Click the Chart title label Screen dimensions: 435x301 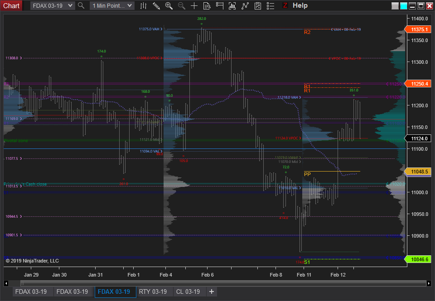tap(11, 5)
